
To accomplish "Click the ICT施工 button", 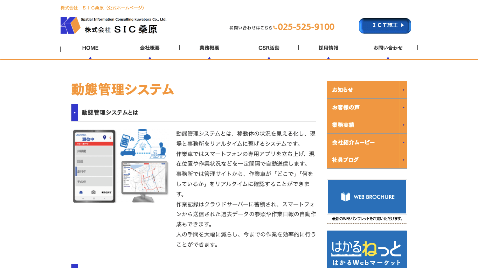I will point(385,26).
